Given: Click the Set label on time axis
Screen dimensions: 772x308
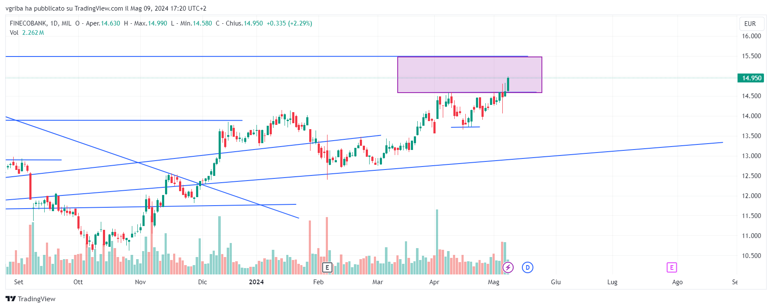Looking at the screenshot, I should pos(19,282).
